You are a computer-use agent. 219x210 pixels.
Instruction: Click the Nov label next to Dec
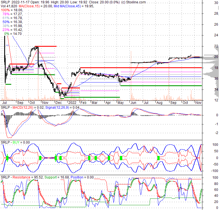pyautogui.click(x=45, y=103)
